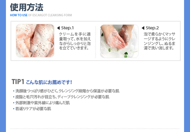Select the bullet about 洗顔後つっぱり感
Image resolution: width=190 pixels, height=132 pixels.
67,91
